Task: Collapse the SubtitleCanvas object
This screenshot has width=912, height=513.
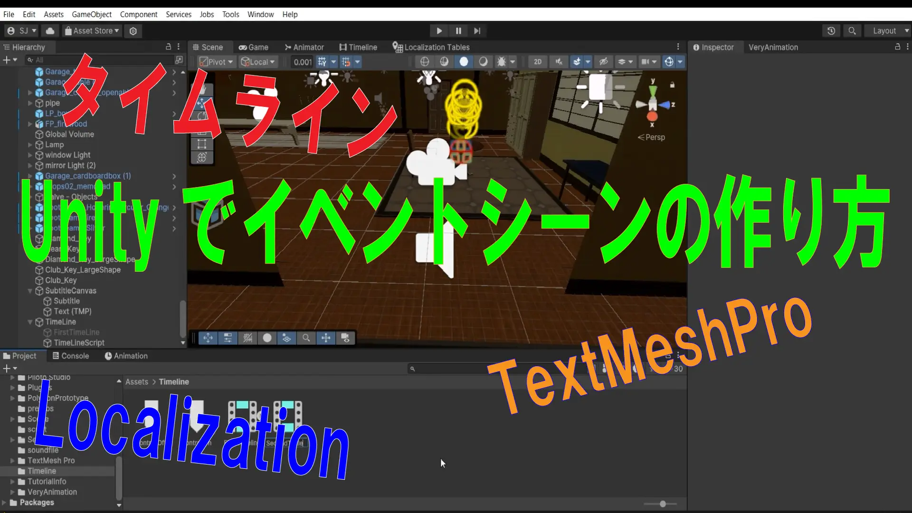Action: pos(30,291)
